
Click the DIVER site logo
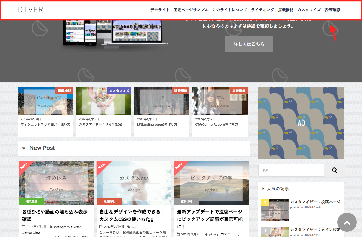(30, 10)
